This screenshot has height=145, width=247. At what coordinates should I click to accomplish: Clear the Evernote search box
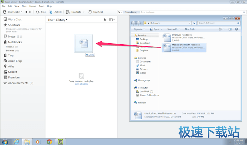coord(244,12)
